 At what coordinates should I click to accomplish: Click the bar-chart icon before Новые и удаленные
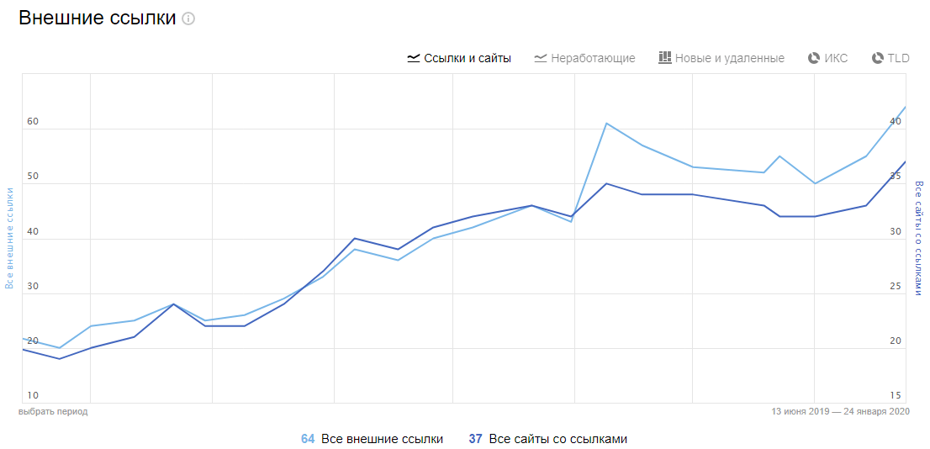point(664,58)
